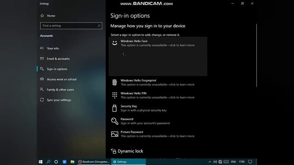Open the Windows Start menu
This screenshot has width=294, height=165.
(x=40, y=162)
